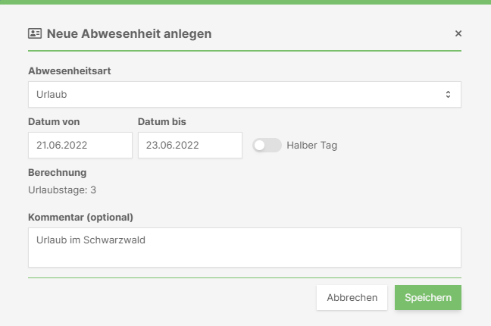Viewport: 491px width, 326px height.
Task: Click the Datum bis label
Action: click(162, 121)
